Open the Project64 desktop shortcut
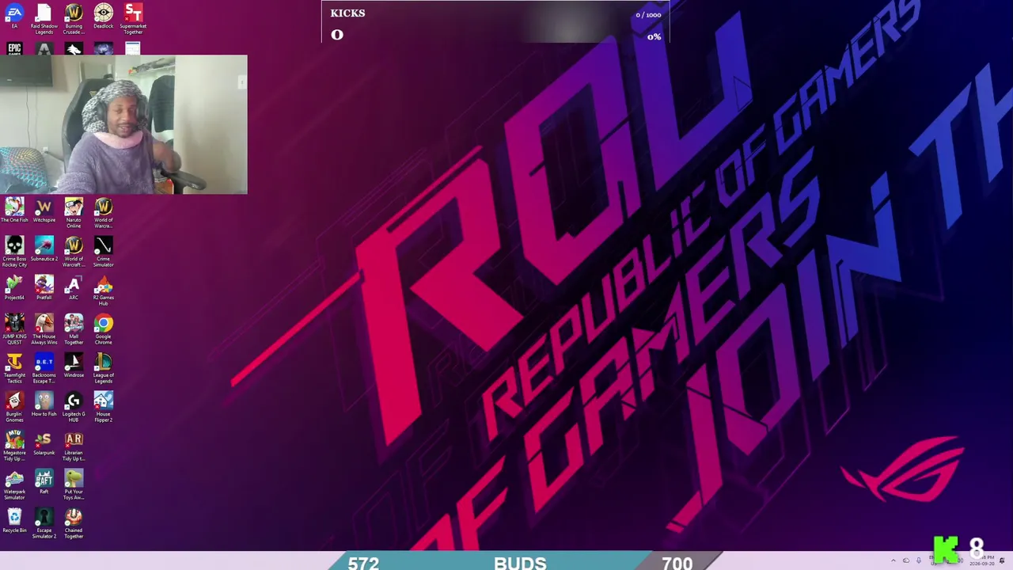1013x570 pixels. [14, 289]
